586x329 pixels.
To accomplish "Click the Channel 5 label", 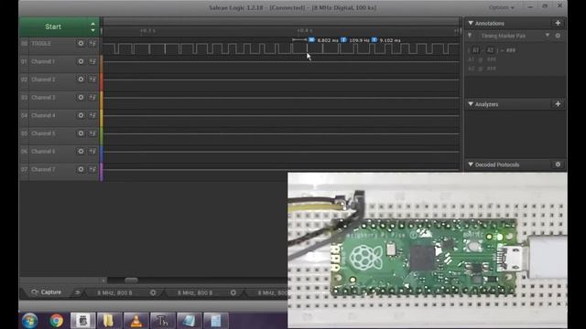I will pyautogui.click(x=43, y=133).
